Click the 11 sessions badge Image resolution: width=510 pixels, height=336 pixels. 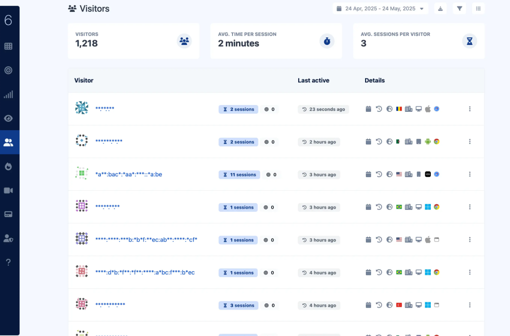click(239, 175)
